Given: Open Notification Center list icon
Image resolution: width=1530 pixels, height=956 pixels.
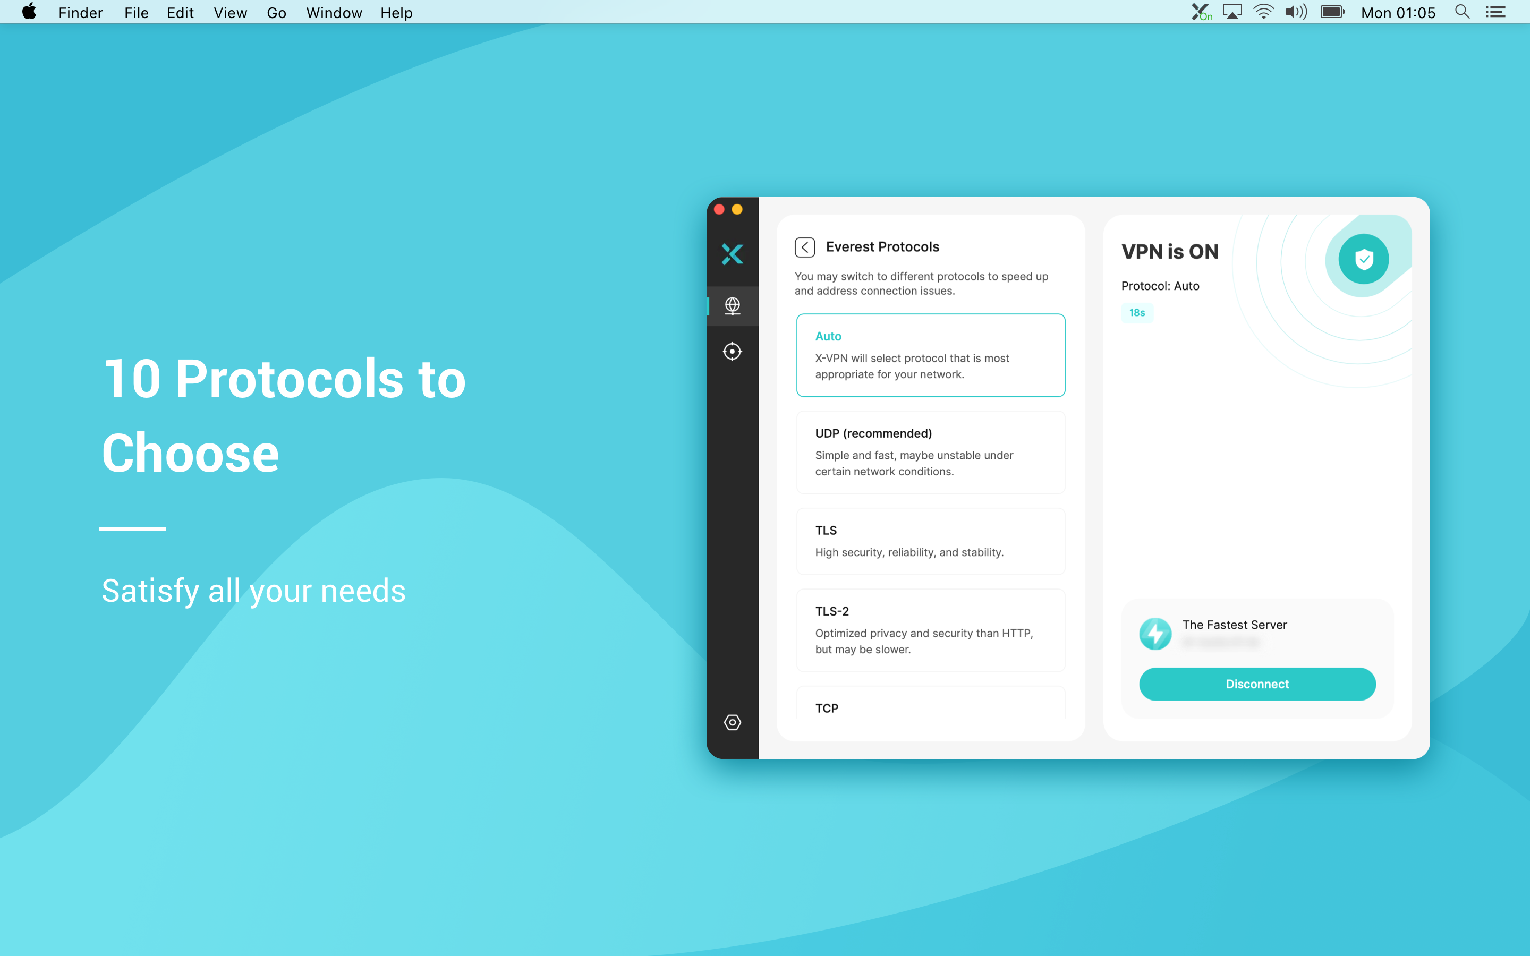Looking at the screenshot, I should pos(1495,12).
